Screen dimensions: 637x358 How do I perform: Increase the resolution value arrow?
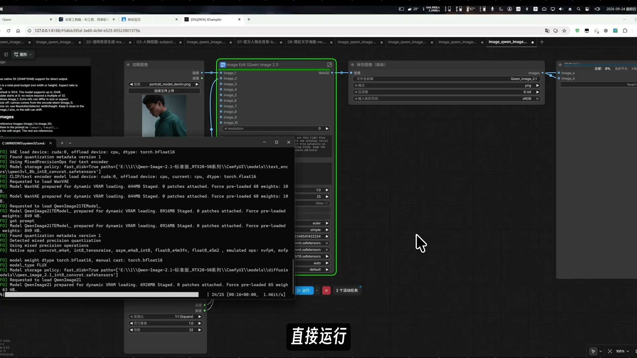tap(327, 129)
